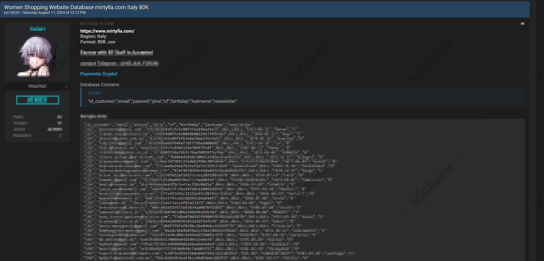Click the Database Contains label
Viewport: 544px width, 261px height.
100,85
